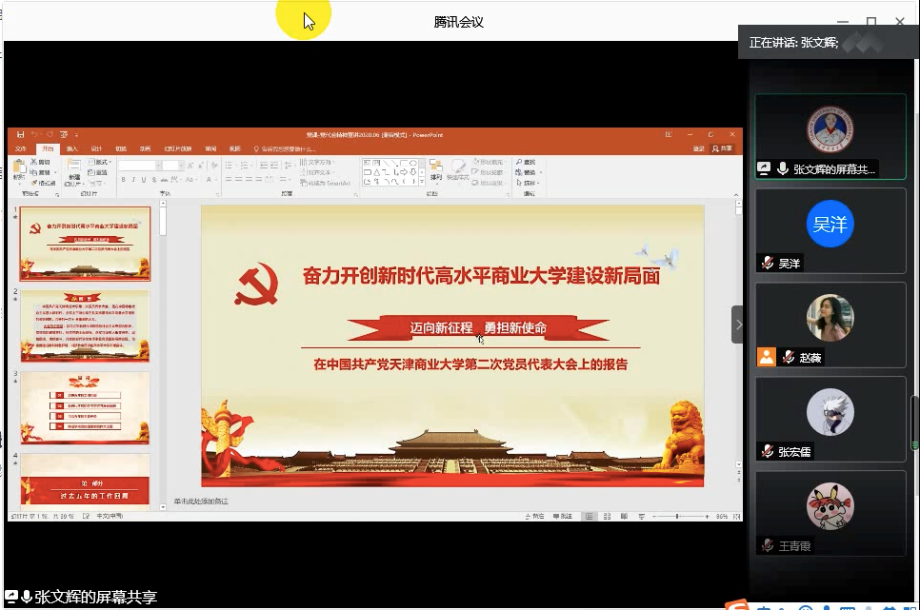
Task: Collapse the participant side panel with the arrow
Action: click(737, 325)
